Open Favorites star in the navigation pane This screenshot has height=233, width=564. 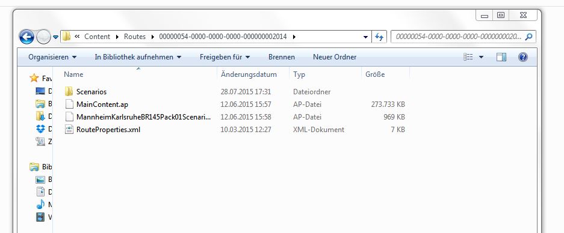(x=34, y=78)
